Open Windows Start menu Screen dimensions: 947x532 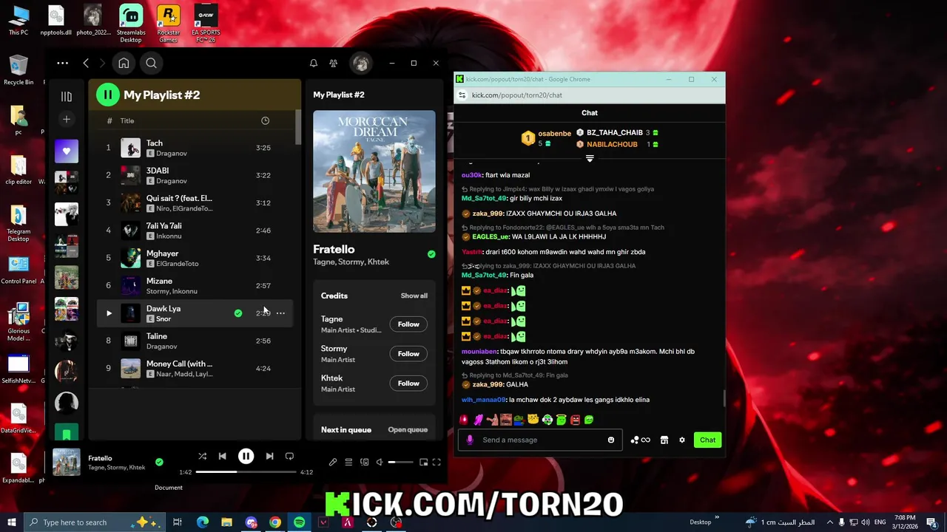[11, 522]
